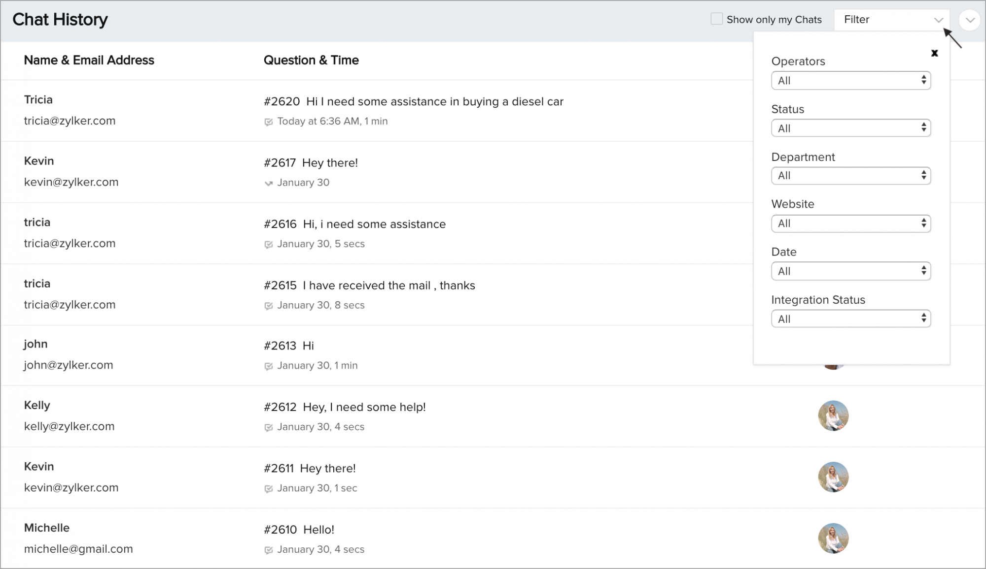
Task: Click the round chevron button beside Filter
Action: tap(970, 20)
